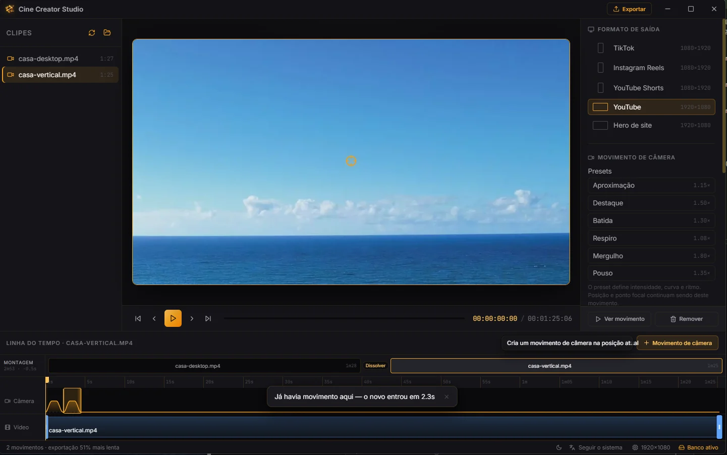Open the folder icon in Clipes header

107,33
